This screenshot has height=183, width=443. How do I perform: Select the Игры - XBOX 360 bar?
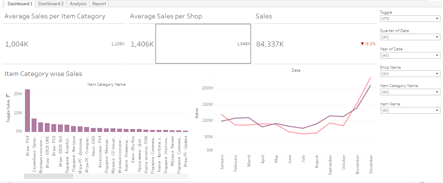pos(60,128)
